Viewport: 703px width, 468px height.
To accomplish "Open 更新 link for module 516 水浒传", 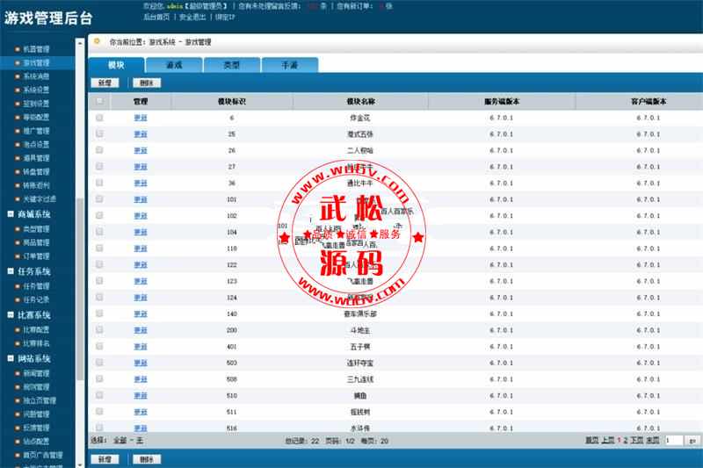I will point(141,428).
